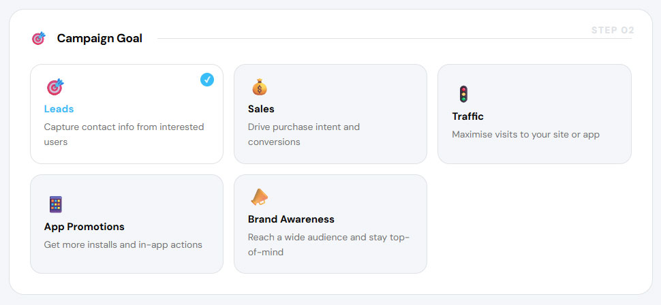The height and width of the screenshot is (305, 661).
Task: Click the Brand Awareness heading text
Action: 291,219
